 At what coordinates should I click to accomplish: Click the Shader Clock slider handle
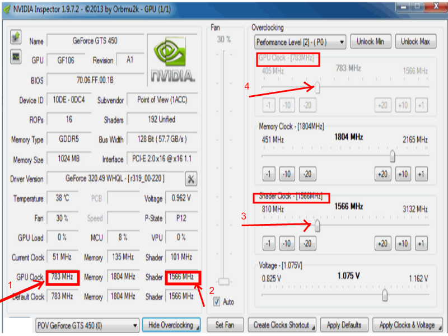(317, 226)
